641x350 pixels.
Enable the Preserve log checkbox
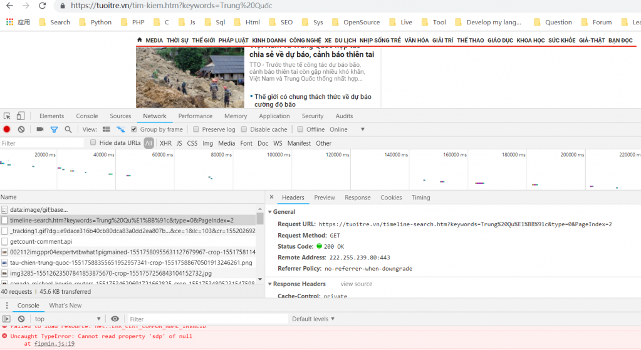[197, 129]
